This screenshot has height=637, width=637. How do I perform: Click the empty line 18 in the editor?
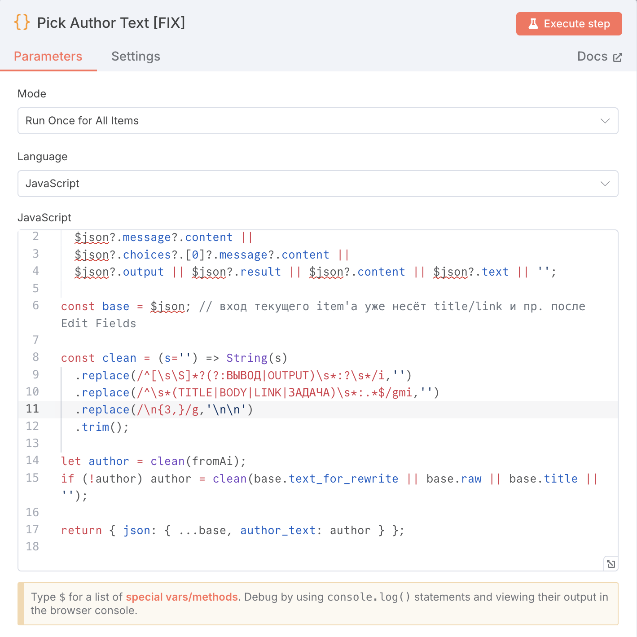coord(269,547)
